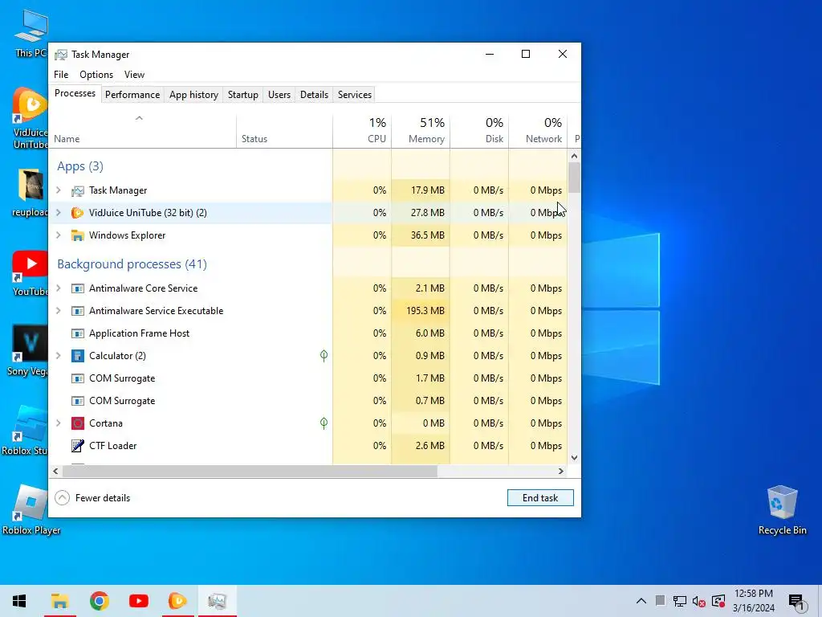
Task: Click the Antimalware Service Executable icon
Action: click(x=78, y=311)
